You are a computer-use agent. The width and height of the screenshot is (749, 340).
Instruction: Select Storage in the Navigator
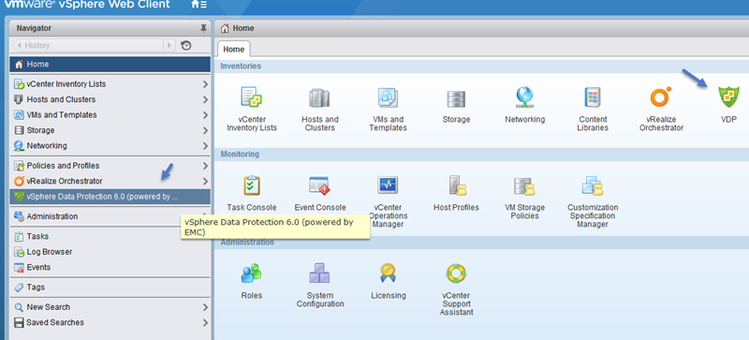(110, 130)
